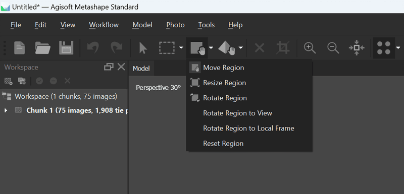The image size is (404, 194).
Task: Click the Remove Items X icon in Workspace
Action: (67, 81)
